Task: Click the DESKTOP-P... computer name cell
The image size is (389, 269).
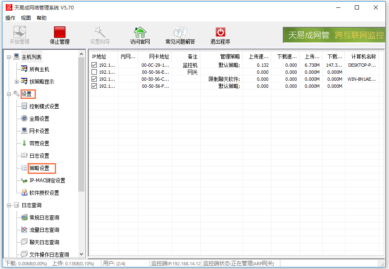Action: click(x=362, y=65)
